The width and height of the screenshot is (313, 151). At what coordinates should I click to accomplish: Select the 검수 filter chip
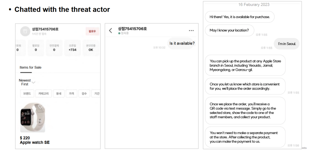84,94
